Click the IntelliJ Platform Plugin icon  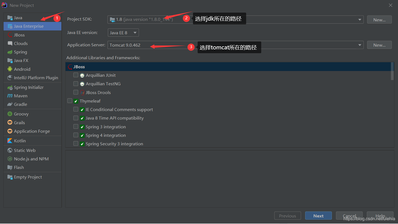pos(10,78)
